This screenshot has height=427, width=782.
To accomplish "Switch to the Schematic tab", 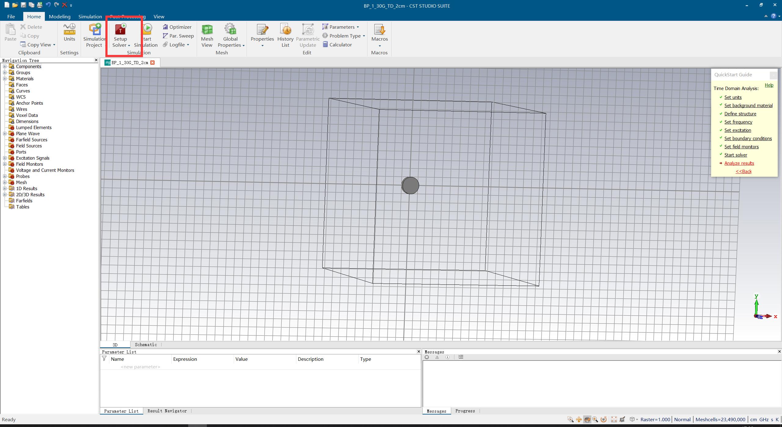I will point(146,345).
